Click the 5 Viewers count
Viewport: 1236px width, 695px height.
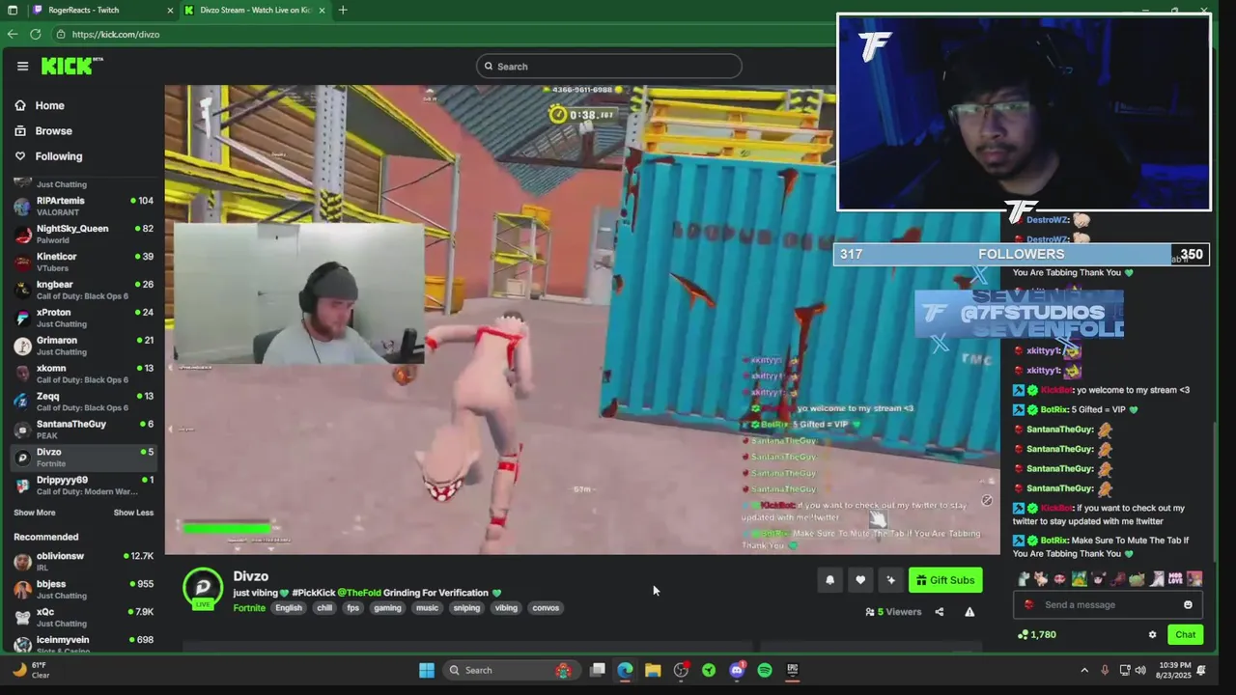[x=893, y=612]
